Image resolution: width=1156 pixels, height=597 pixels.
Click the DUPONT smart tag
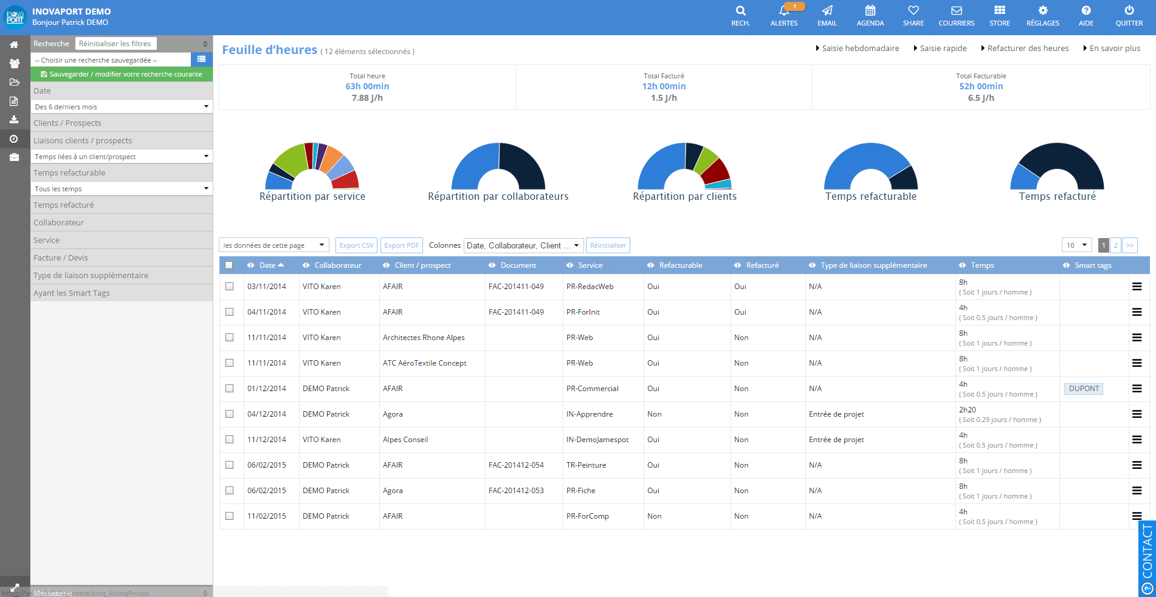click(1084, 389)
